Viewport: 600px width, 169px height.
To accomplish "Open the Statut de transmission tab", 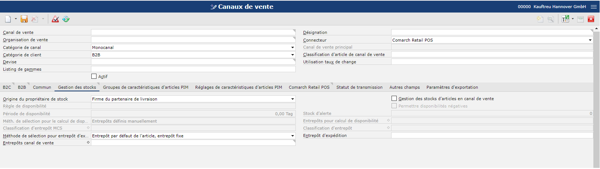I will click(359, 87).
